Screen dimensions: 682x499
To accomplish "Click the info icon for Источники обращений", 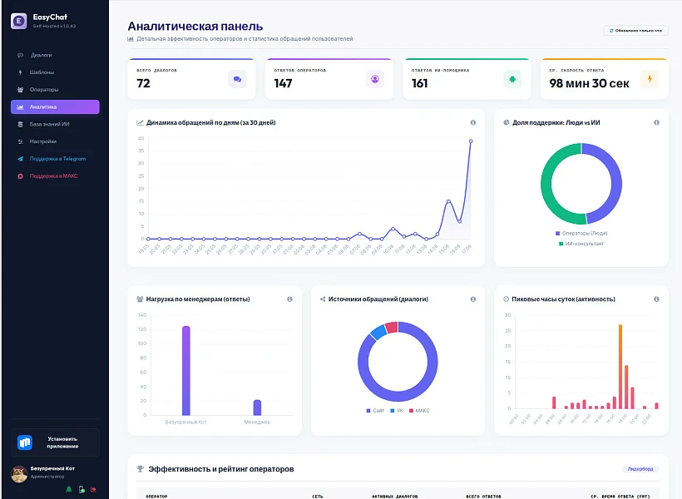I will (472, 299).
